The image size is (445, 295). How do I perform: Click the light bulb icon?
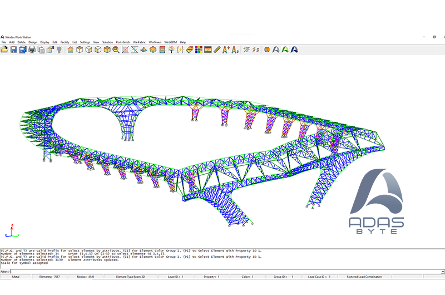tap(60, 50)
